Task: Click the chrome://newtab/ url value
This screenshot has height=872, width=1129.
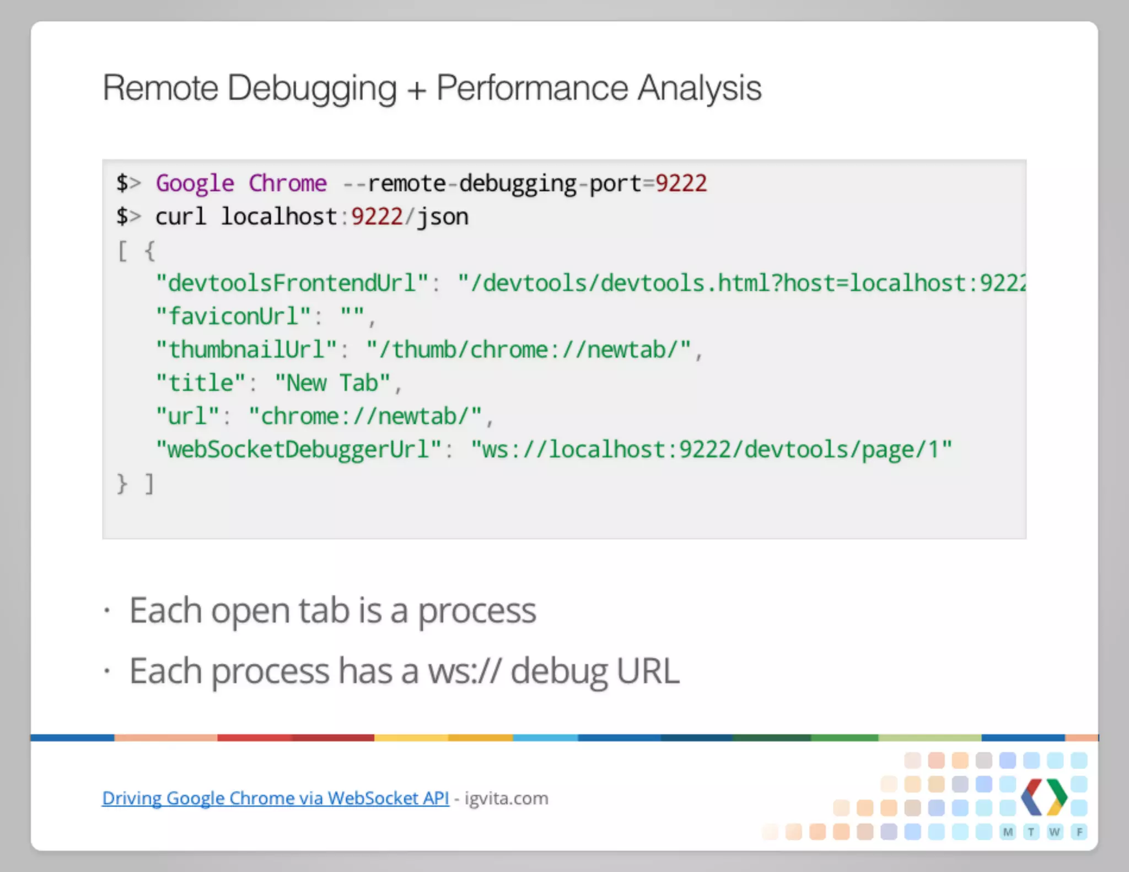Action: click(x=365, y=416)
